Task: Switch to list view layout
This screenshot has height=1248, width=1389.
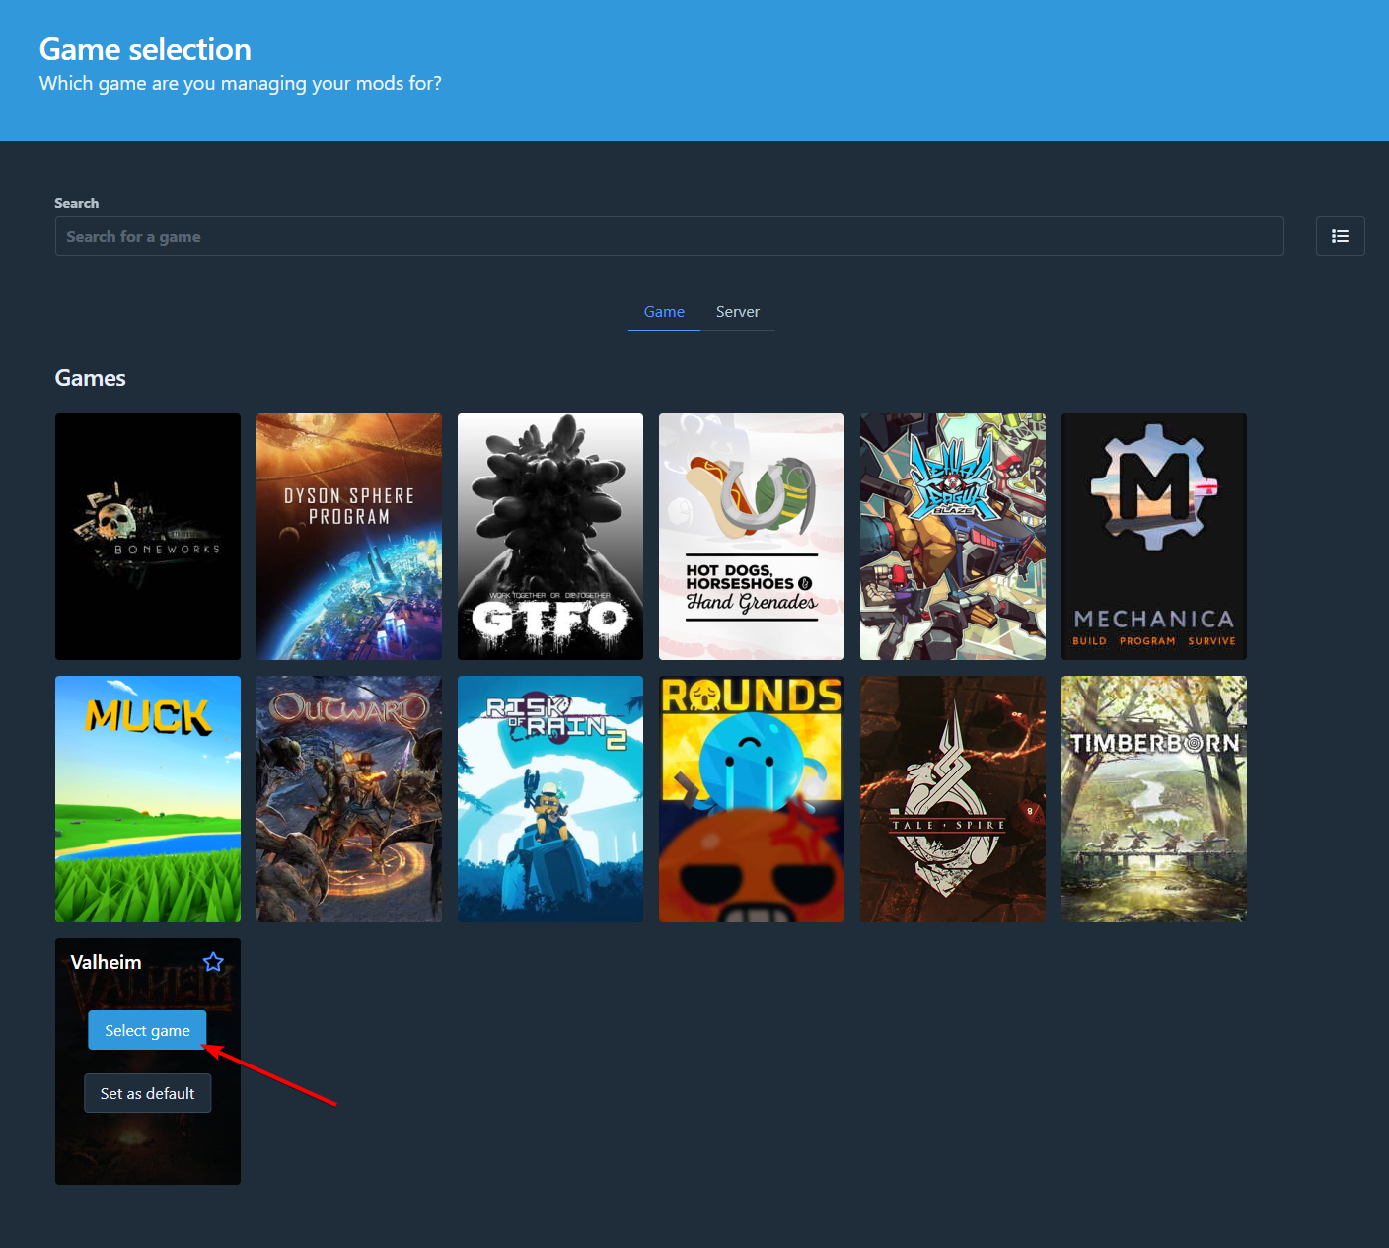Action: point(1340,236)
